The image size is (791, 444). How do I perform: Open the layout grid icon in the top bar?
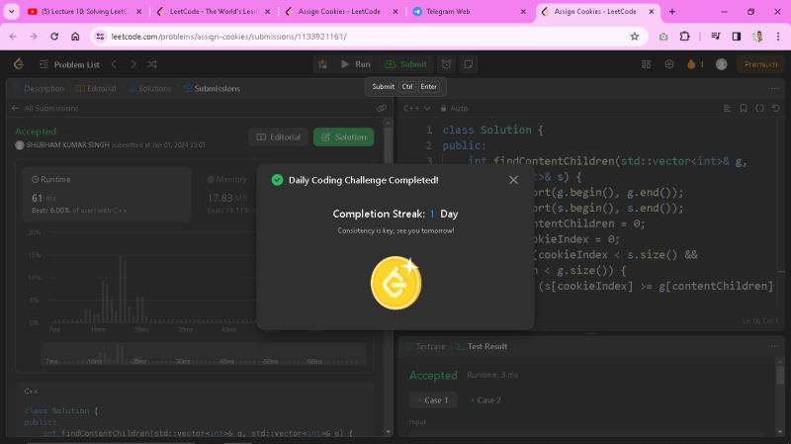(x=646, y=64)
